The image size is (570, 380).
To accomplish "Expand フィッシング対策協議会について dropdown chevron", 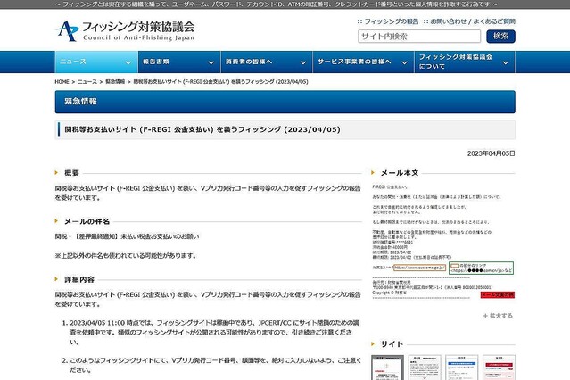I will pos(505,62).
